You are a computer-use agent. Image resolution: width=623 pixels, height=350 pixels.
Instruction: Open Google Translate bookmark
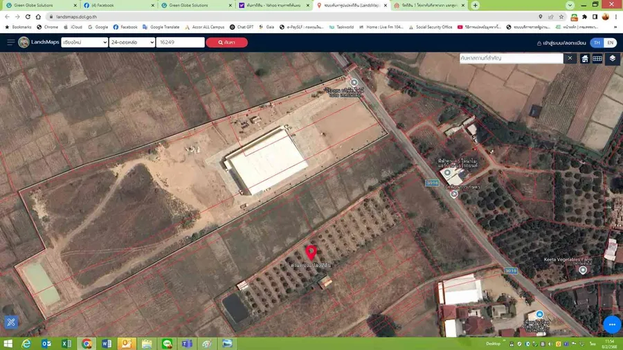click(161, 27)
